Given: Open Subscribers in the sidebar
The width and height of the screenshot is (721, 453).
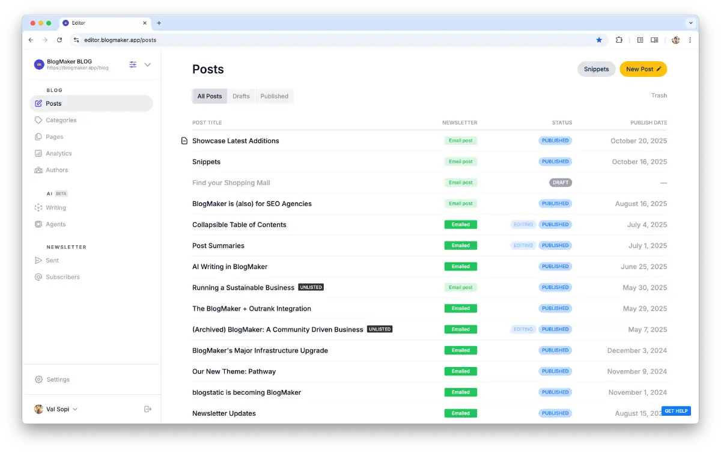Looking at the screenshot, I should click(x=62, y=277).
